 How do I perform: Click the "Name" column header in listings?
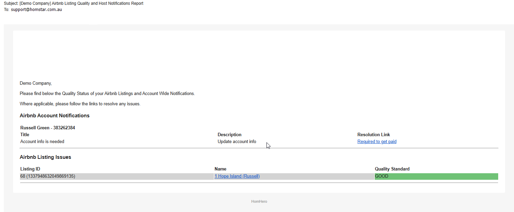click(220, 169)
